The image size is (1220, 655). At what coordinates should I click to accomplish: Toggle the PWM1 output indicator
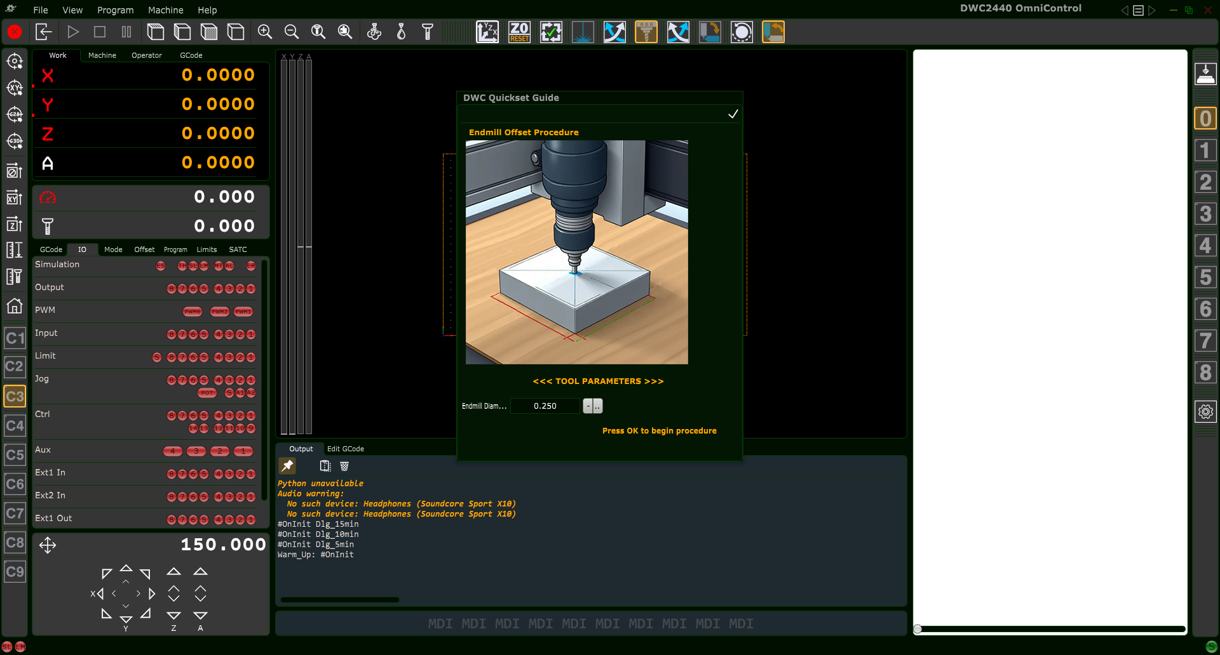coord(243,311)
